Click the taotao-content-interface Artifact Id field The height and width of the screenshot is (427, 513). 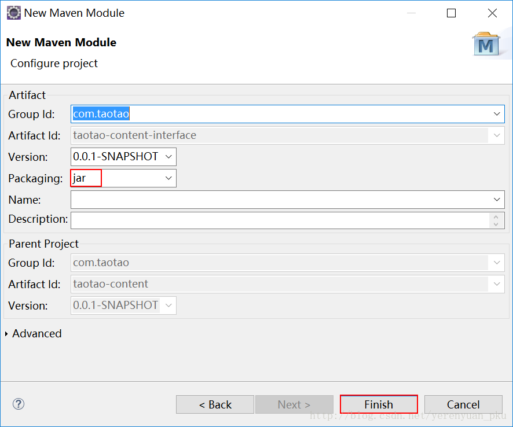pos(288,135)
